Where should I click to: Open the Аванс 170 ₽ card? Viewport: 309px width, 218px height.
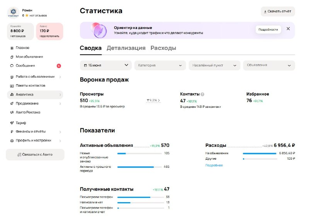click(50, 31)
